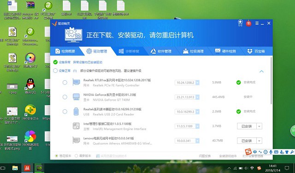
Task: Click 已安装 button for Intel management engine
Action: click(x=247, y=126)
